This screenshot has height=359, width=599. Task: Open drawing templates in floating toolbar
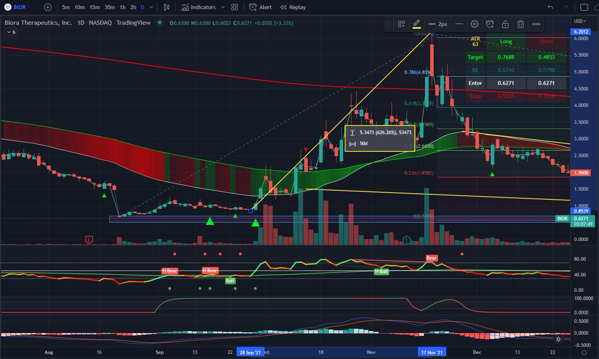[x=401, y=24]
